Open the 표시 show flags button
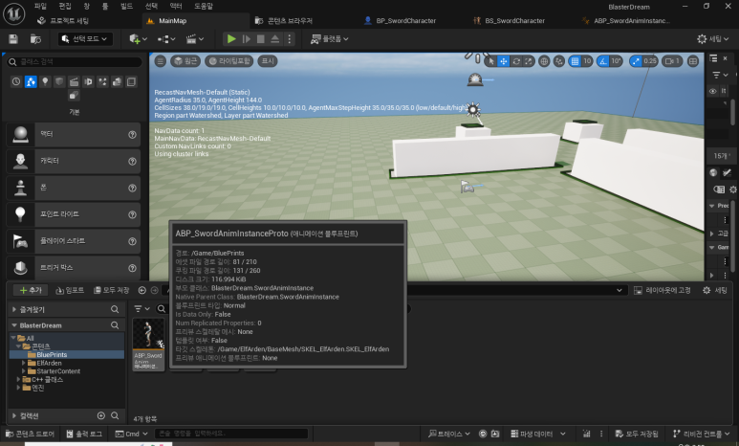This screenshot has height=446, width=739. [268, 61]
